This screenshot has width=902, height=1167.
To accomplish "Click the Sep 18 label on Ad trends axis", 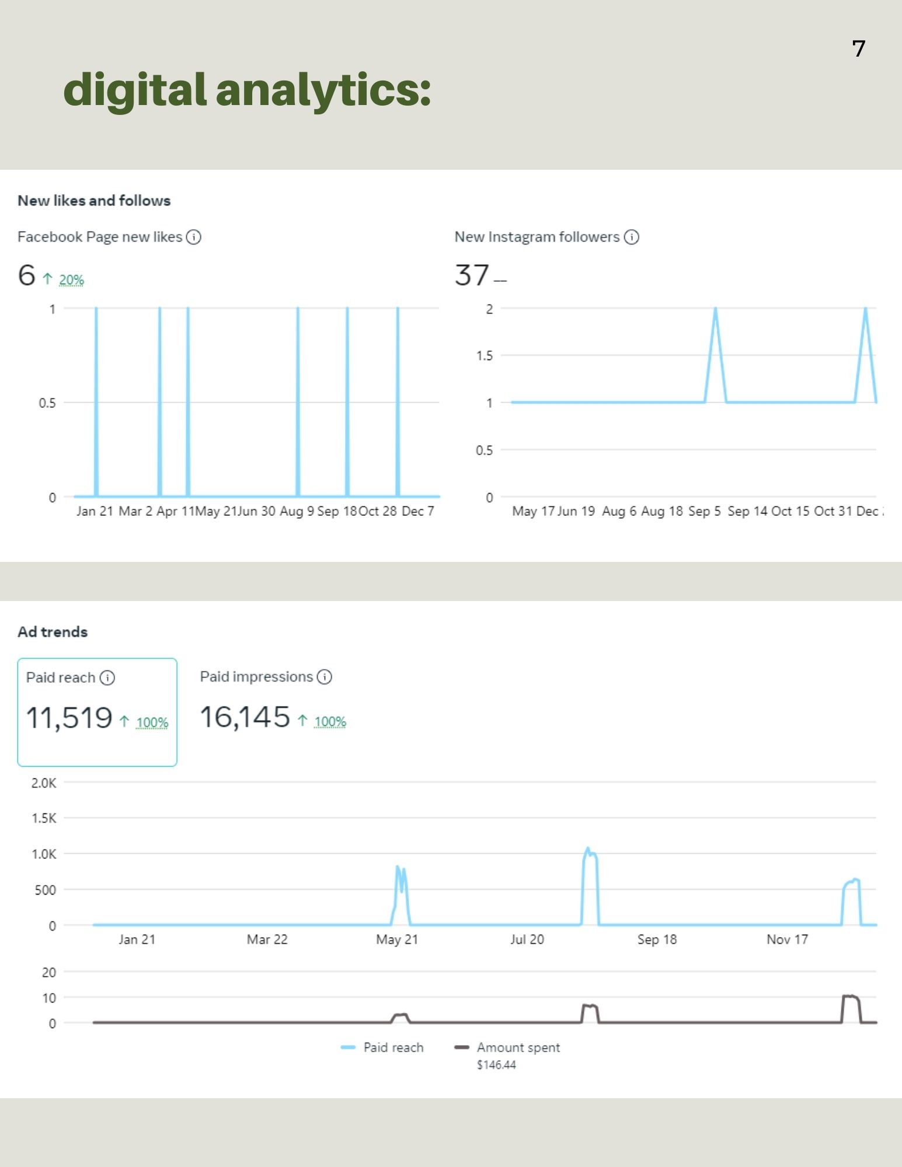I will point(657,939).
